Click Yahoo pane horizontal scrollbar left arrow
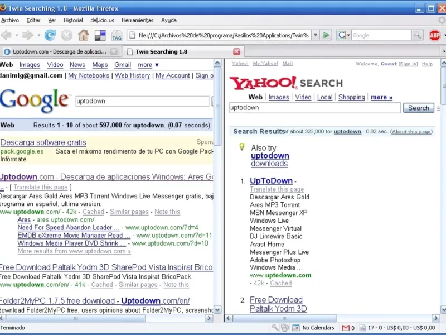Viewport: 446px width, 335px height. [x=229, y=318]
